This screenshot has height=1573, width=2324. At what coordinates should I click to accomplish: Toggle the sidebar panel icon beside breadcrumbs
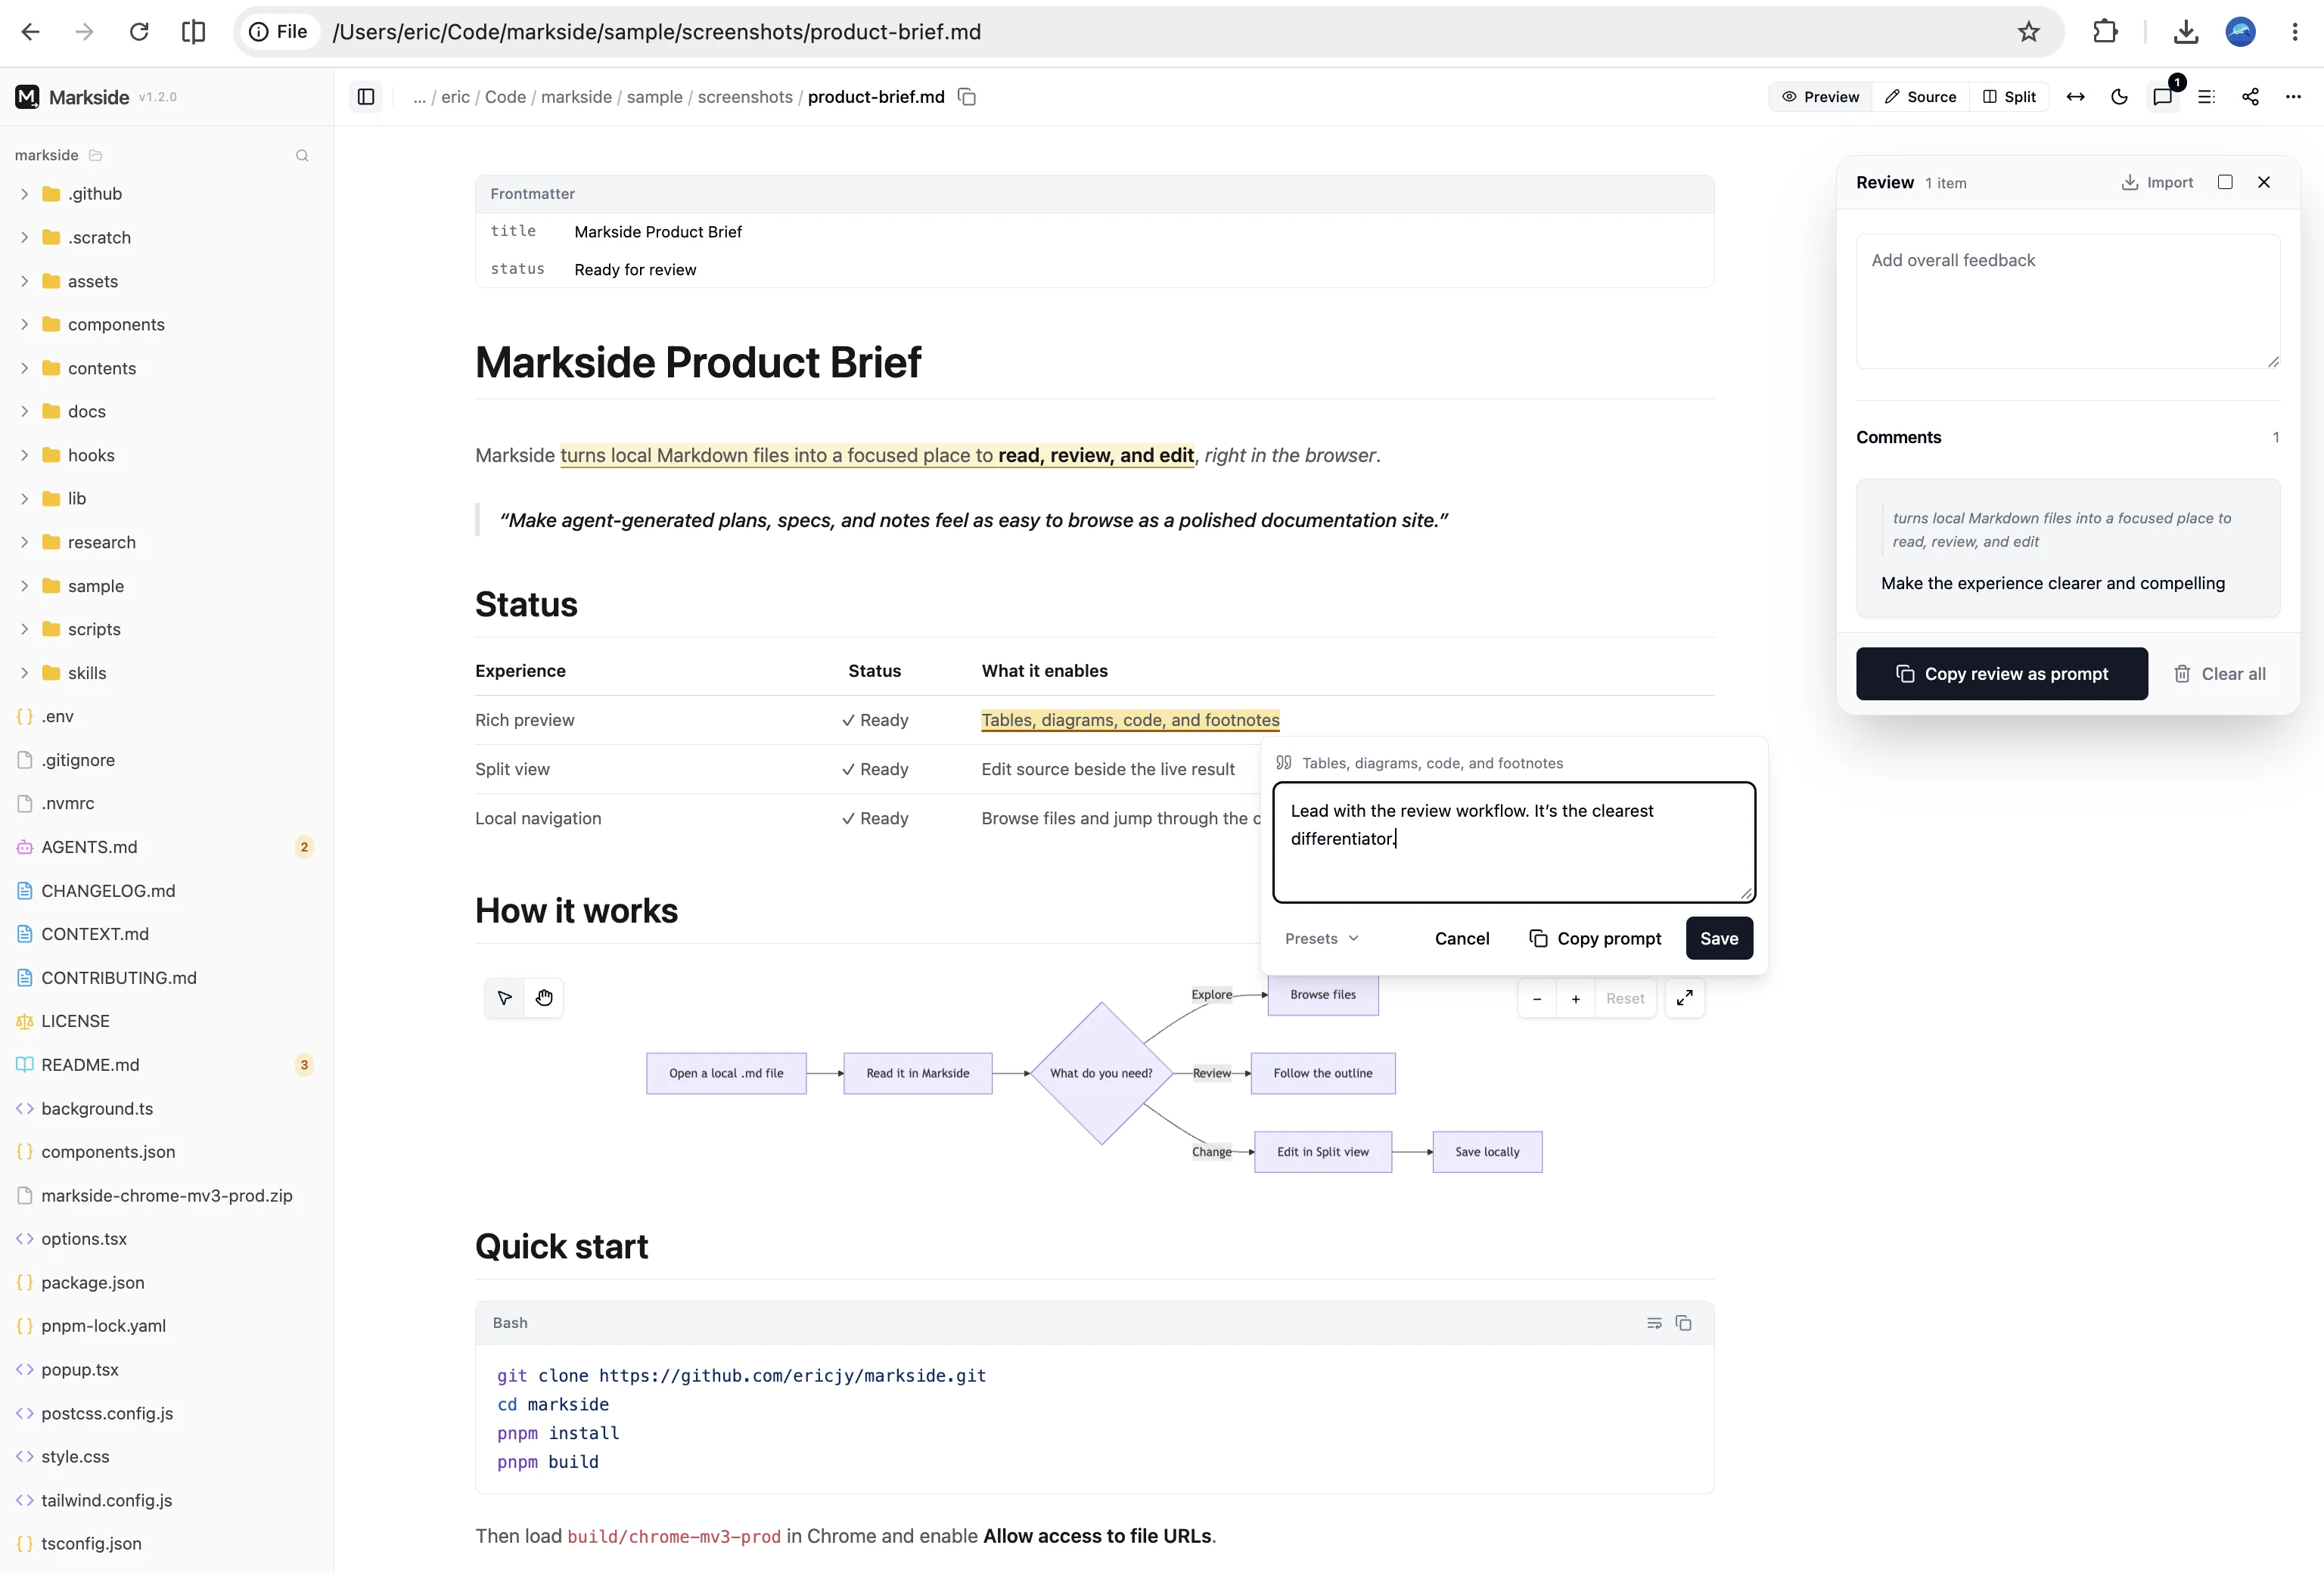point(366,97)
